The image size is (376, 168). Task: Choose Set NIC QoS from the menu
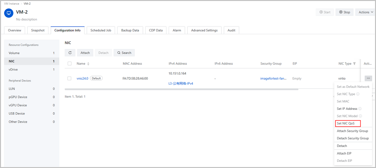point(348,124)
